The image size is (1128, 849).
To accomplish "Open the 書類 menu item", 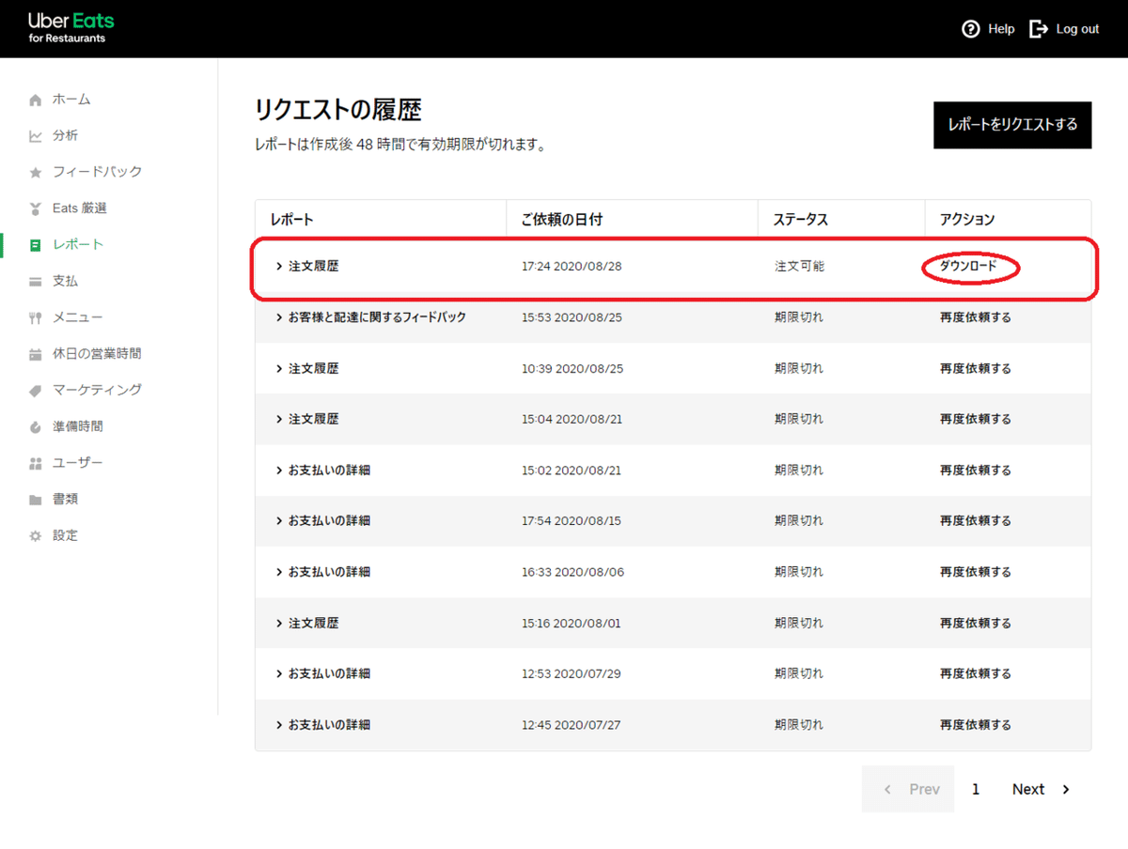I will pyautogui.click(x=65, y=499).
